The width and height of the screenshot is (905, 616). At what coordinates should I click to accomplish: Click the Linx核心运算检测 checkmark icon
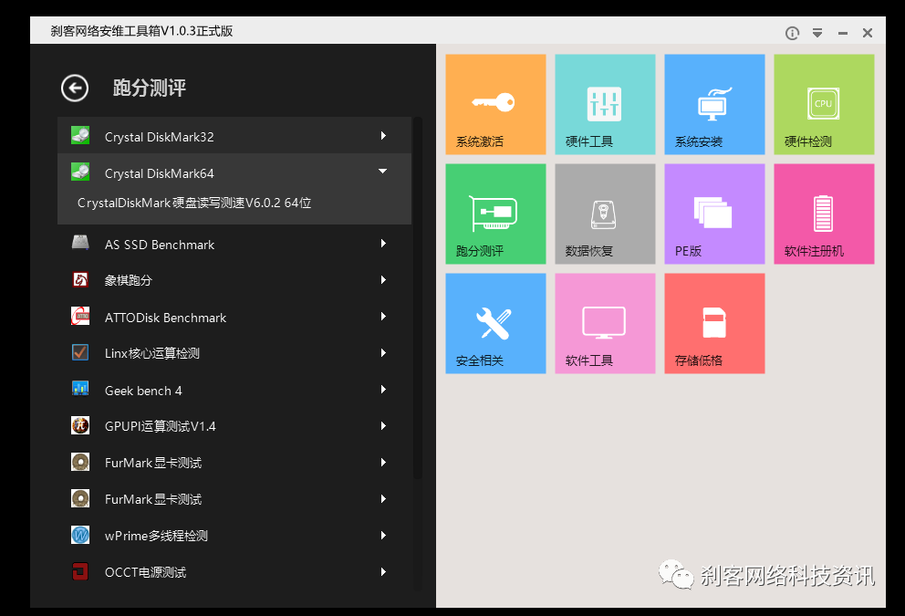coord(80,353)
